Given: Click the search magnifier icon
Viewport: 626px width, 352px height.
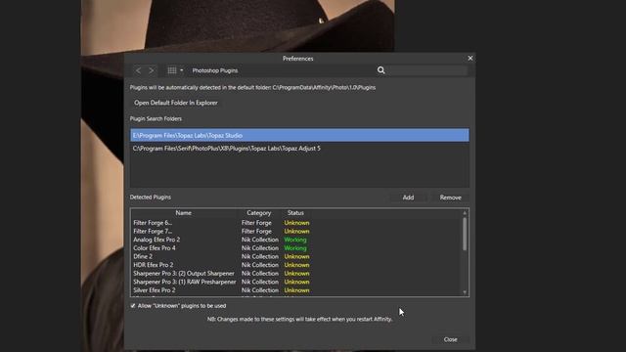Looking at the screenshot, I should 380,70.
